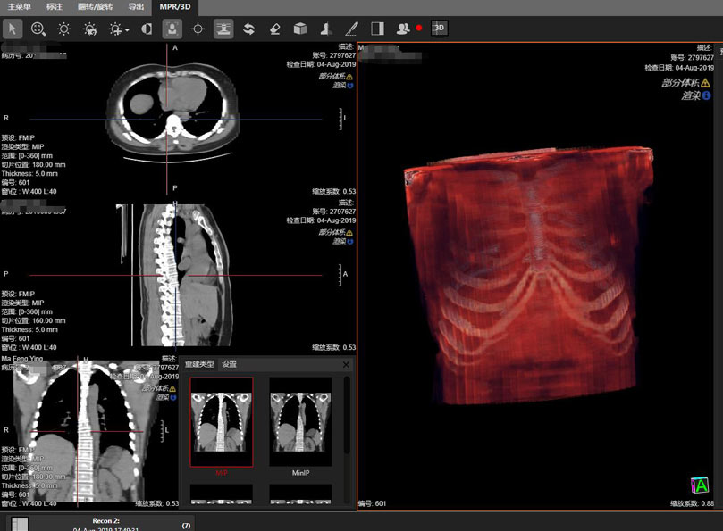
Task: Click the rotate swap arrows icon
Action: (248, 29)
